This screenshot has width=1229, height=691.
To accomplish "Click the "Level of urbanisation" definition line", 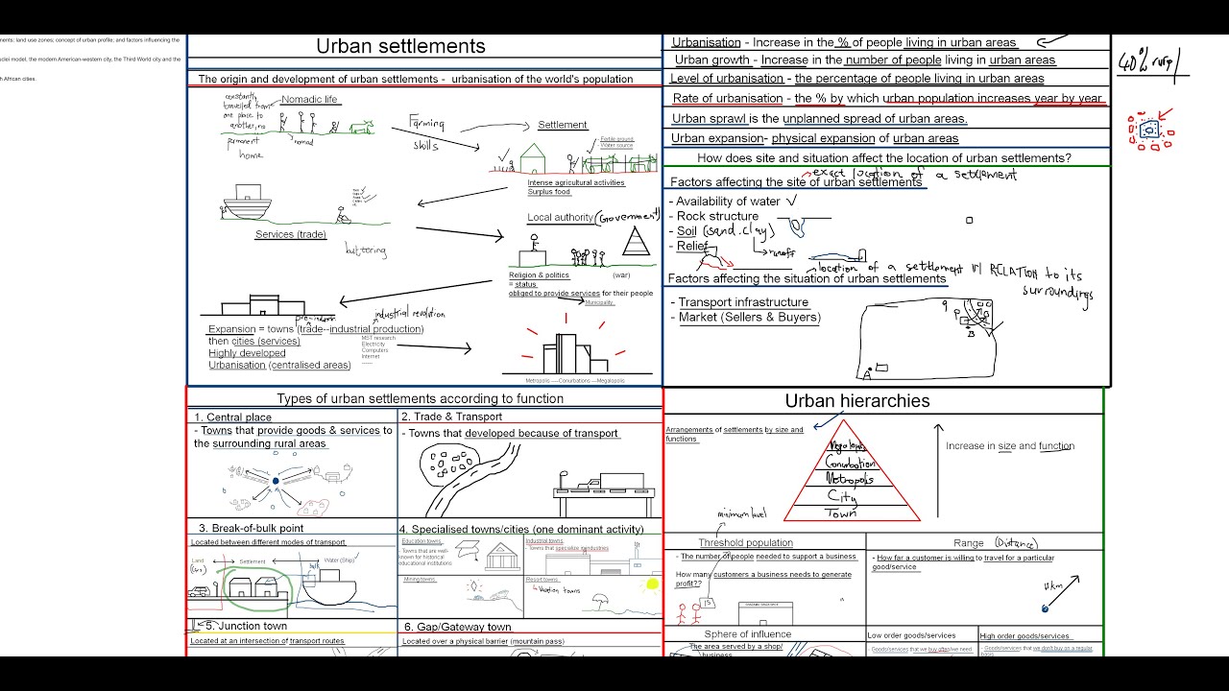I will click(x=857, y=79).
